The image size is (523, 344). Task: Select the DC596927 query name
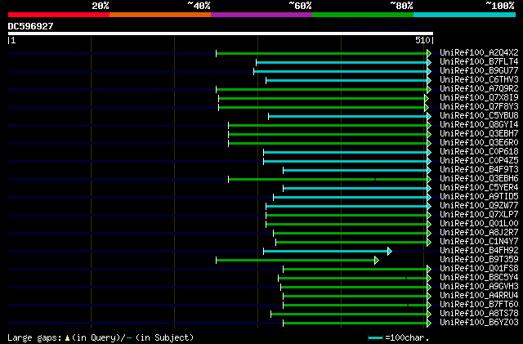tap(31, 26)
